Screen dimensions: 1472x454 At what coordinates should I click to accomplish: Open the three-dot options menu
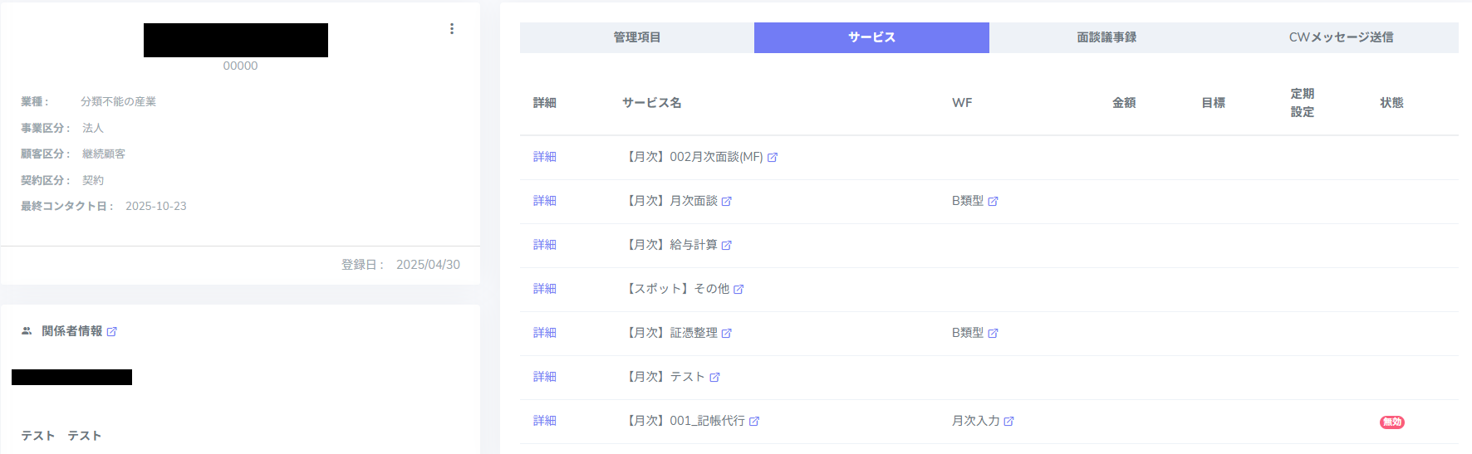452,29
